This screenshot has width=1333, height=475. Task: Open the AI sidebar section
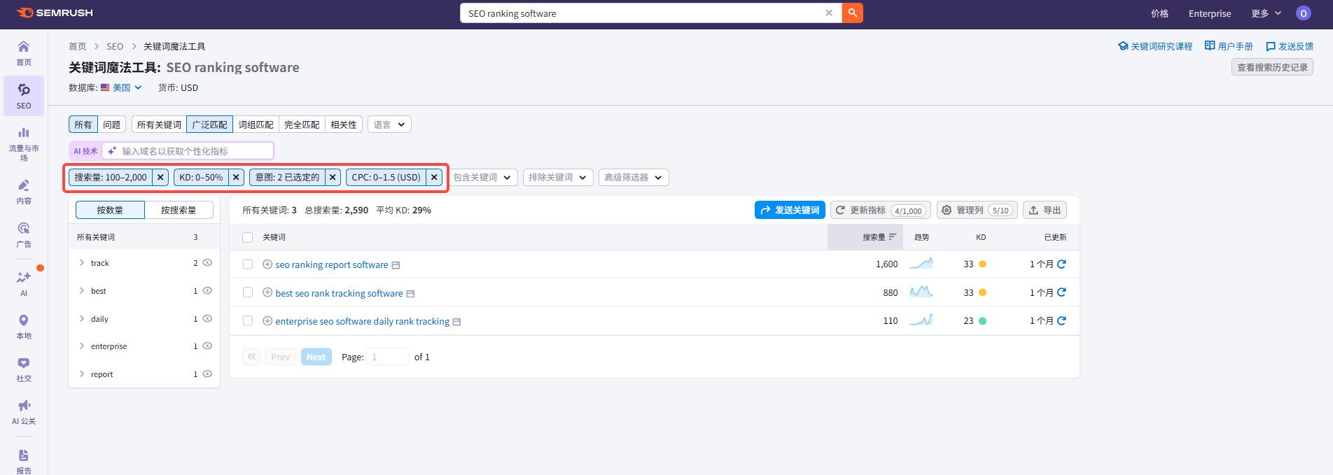coord(24,283)
